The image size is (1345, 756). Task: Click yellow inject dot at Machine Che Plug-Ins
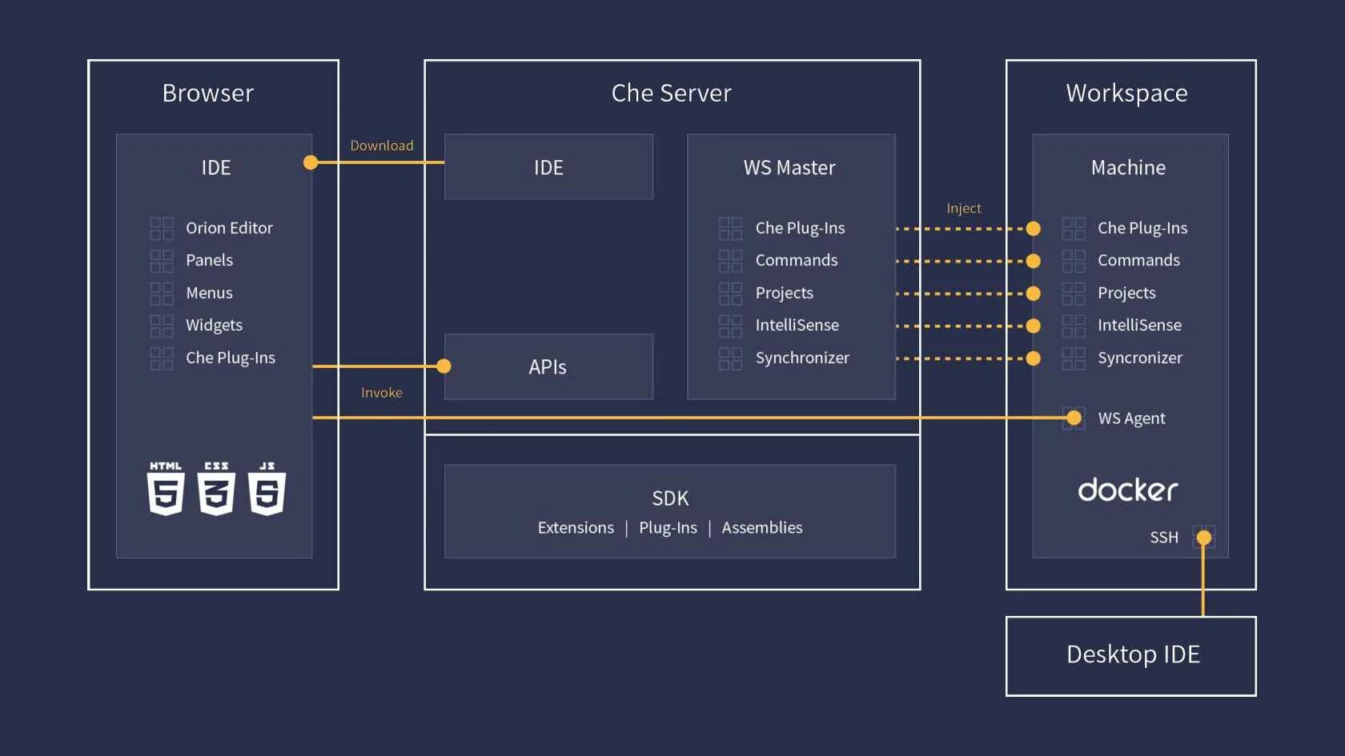[1034, 229]
